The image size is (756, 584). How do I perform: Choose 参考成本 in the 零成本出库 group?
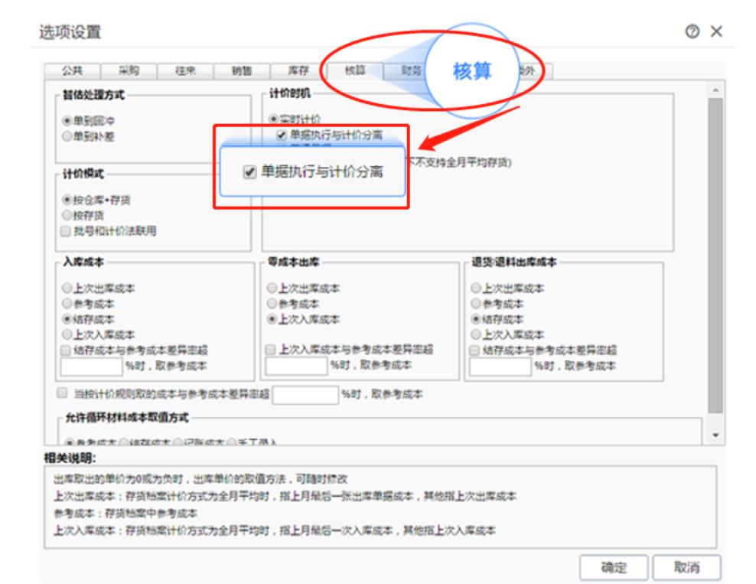271,304
